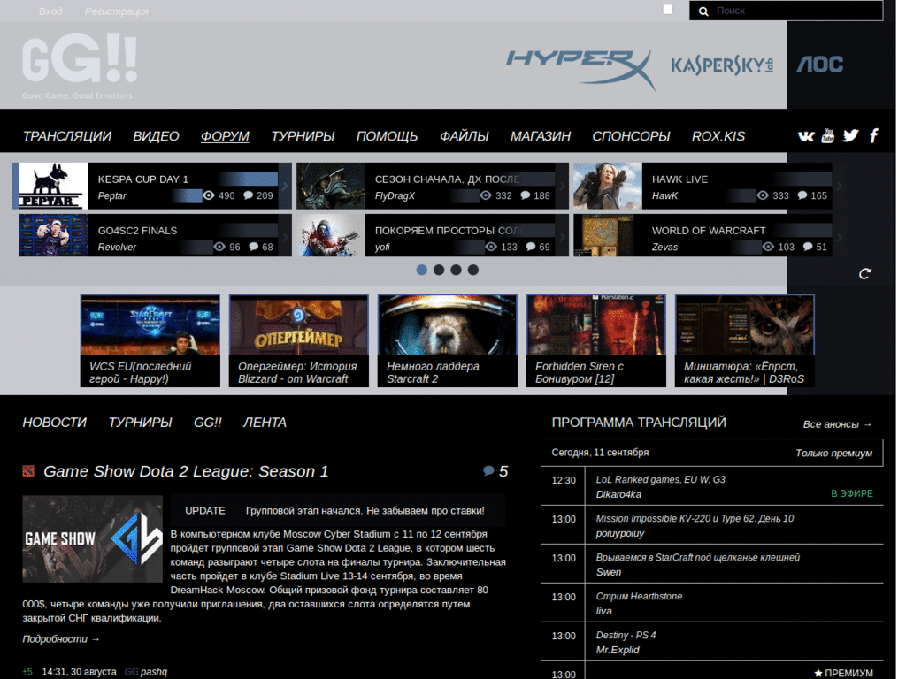Image resolution: width=906 pixels, height=679 pixels.
Task: Open the Форум menu item
Action: coord(225,136)
